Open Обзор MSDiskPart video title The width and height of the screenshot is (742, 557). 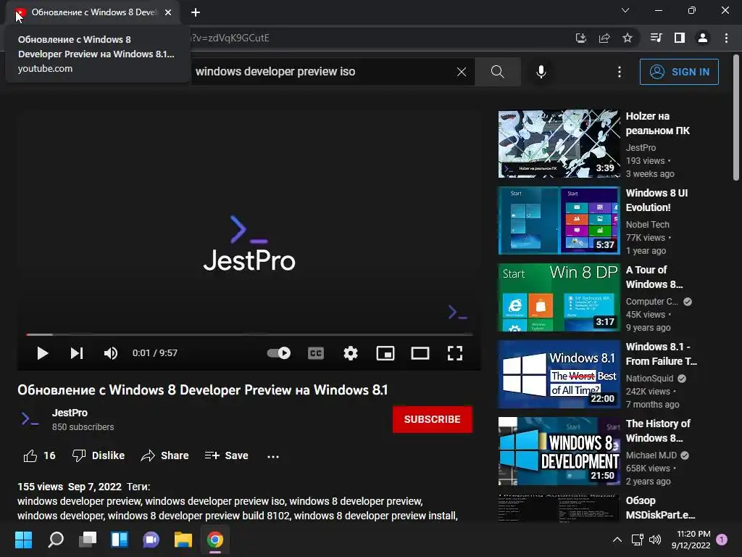pos(660,508)
